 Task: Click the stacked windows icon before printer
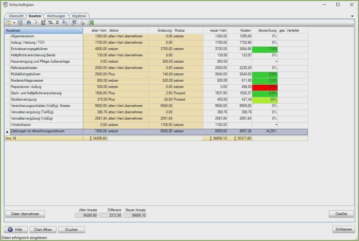click(73, 23)
